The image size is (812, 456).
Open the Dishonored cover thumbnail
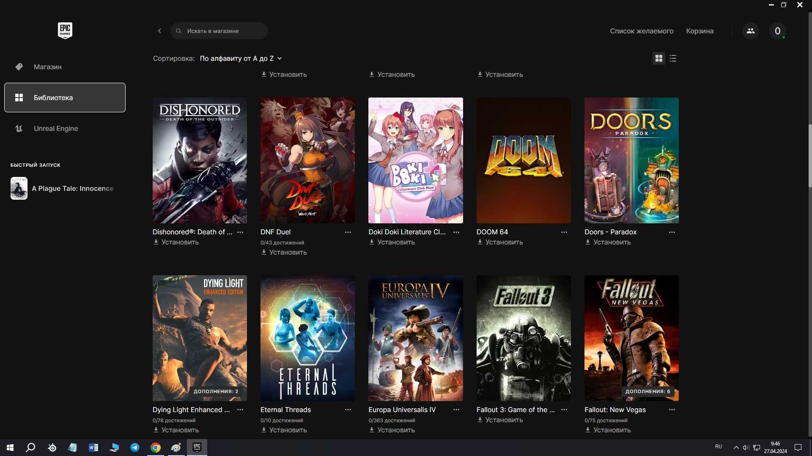pyautogui.click(x=200, y=160)
